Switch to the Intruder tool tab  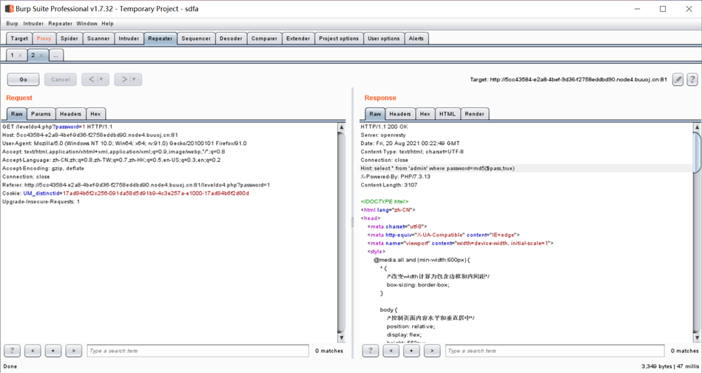click(x=129, y=38)
